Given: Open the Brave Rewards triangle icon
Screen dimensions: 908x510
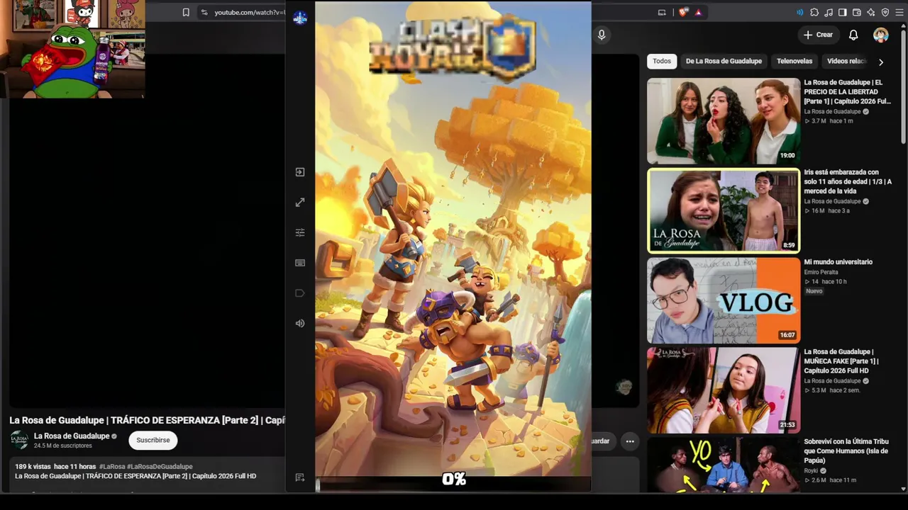Looking at the screenshot, I should coord(699,12).
